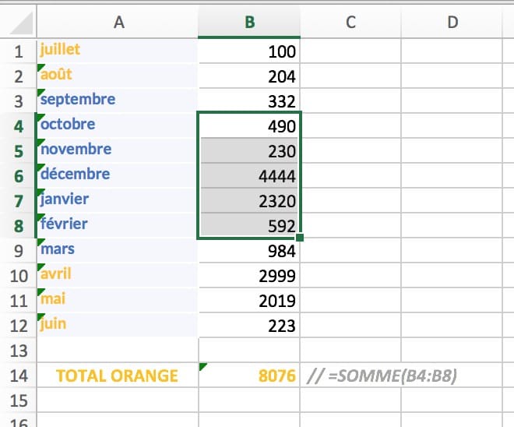The height and width of the screenshot is (427, 514).
Task: Select column A header
Action: pos(118,23)
